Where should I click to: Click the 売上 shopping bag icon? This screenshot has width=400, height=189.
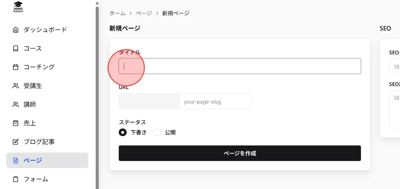point(16,123)
